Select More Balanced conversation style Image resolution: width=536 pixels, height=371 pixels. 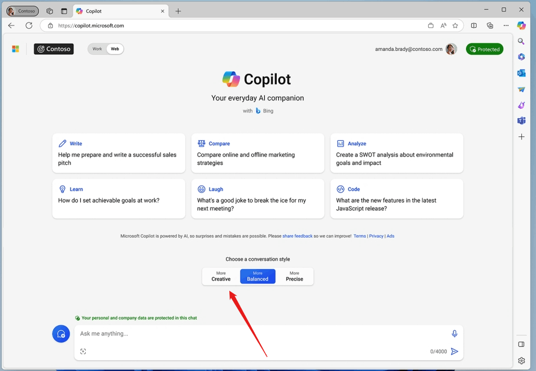tap(258, 276)
